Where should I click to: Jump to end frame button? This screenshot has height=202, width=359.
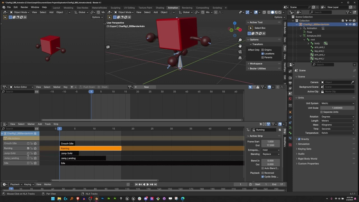click(155, 184)
